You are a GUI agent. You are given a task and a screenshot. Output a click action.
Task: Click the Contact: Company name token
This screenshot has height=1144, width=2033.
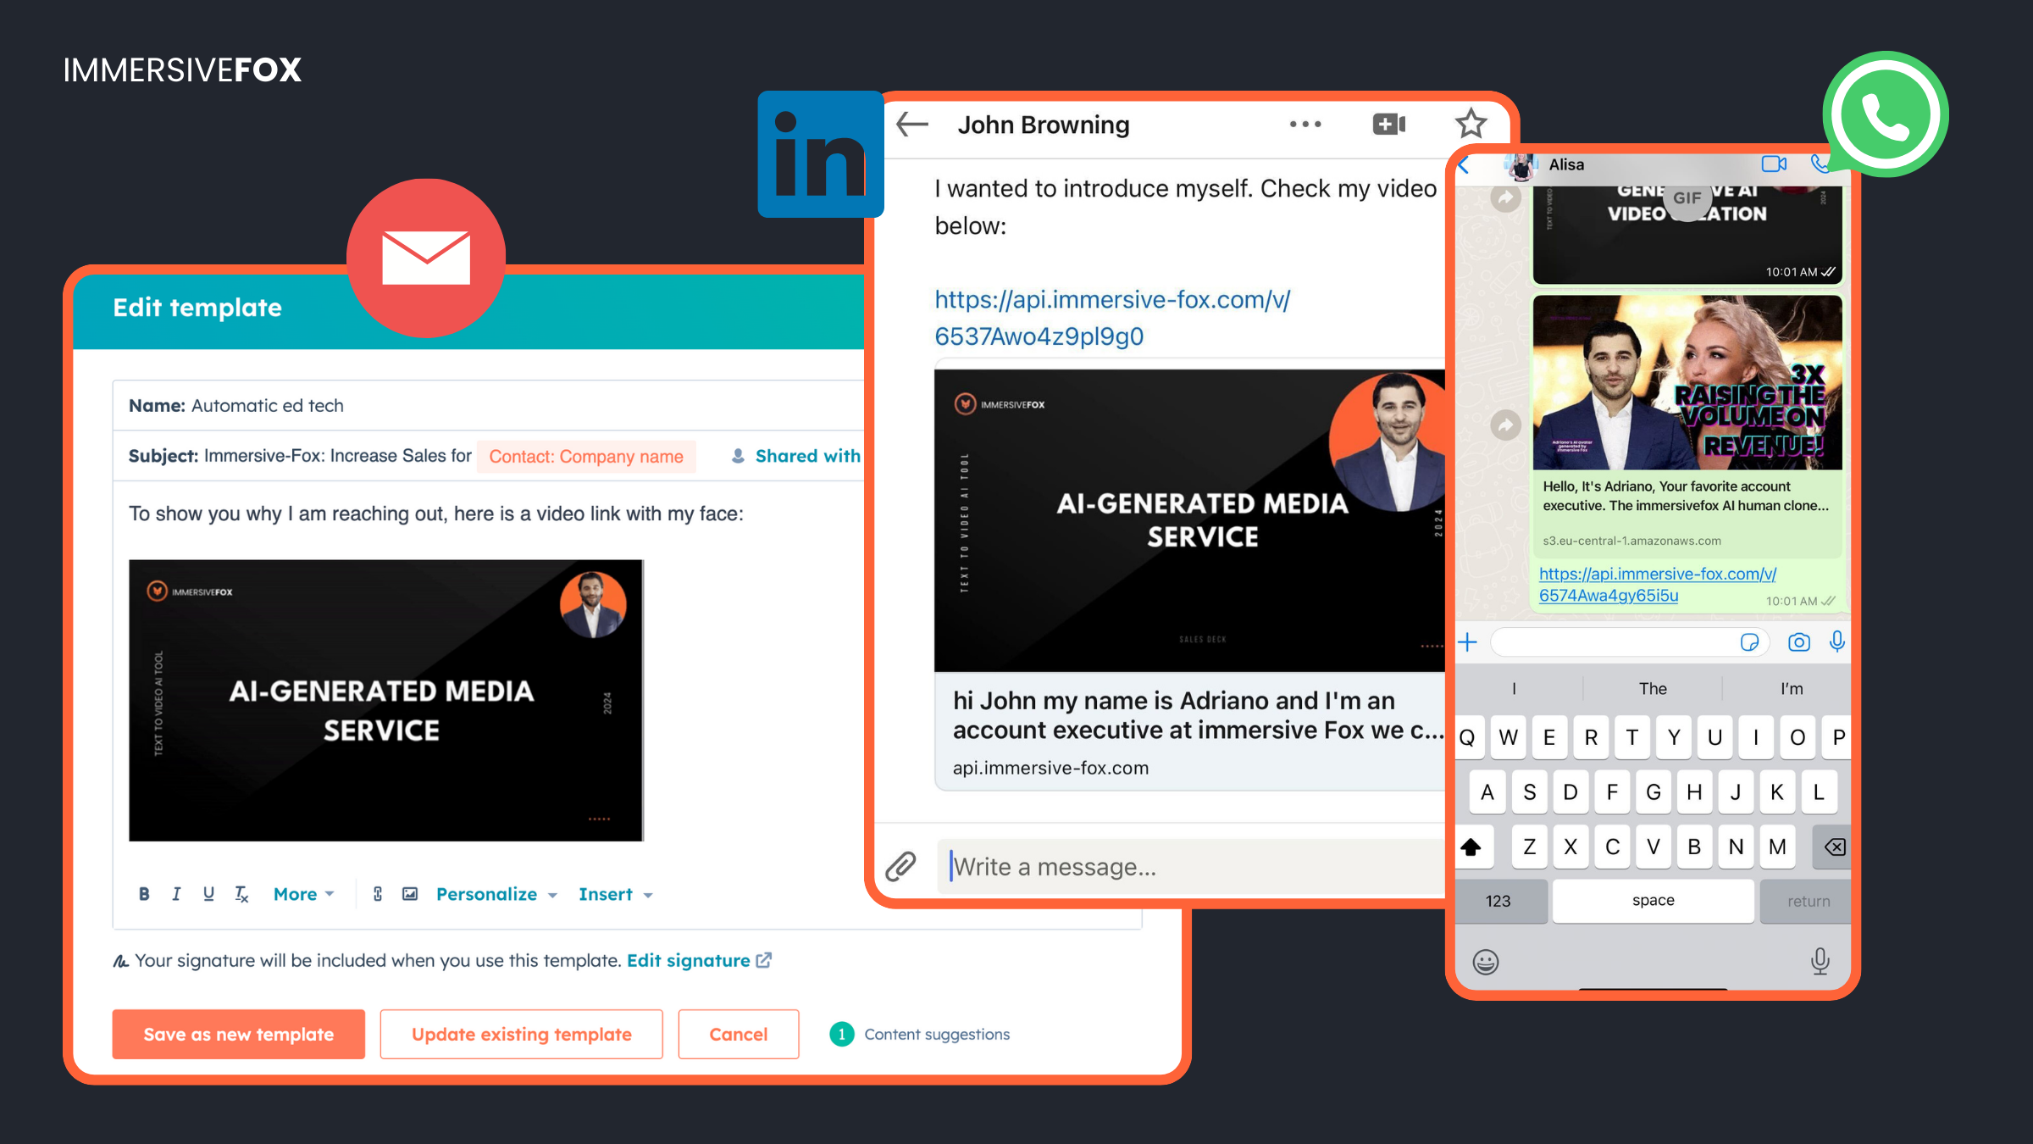click(586, 457)
